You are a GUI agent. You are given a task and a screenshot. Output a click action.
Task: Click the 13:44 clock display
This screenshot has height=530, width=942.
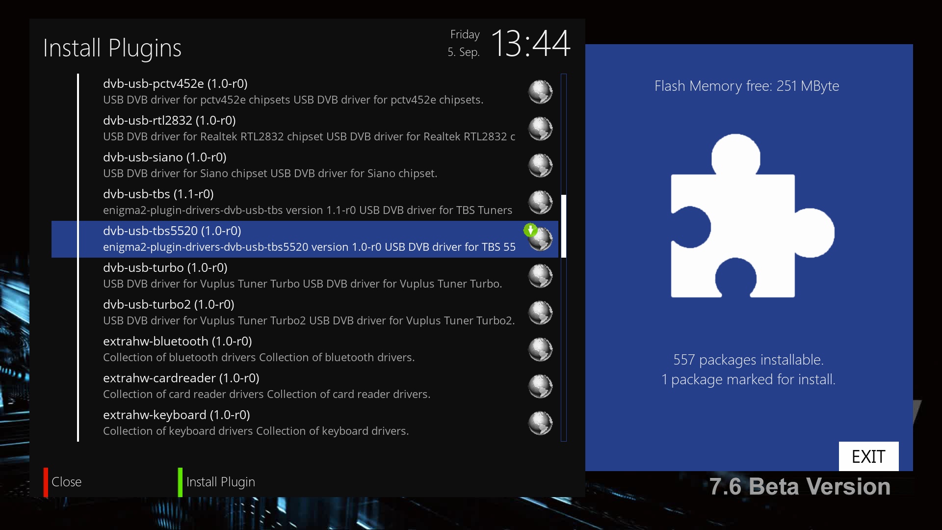(x=530, y=43)
